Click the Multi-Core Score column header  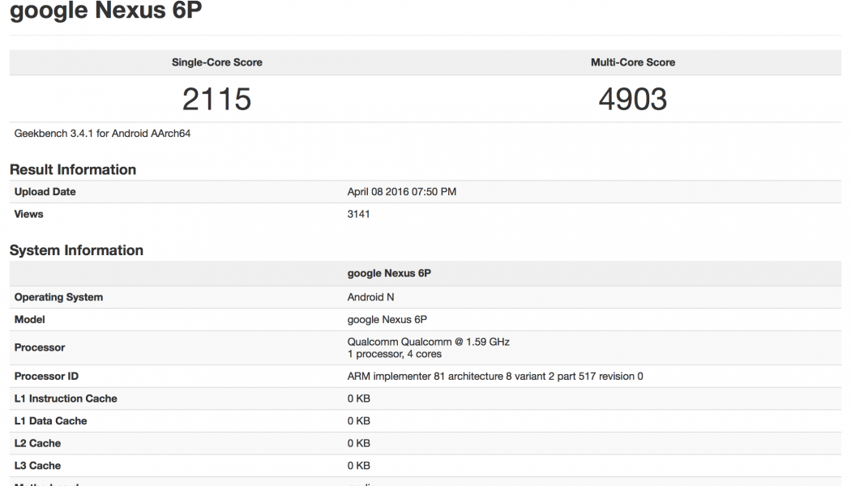(x=632, y=62)
